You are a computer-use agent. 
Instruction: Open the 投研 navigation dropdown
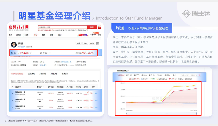[x=60, y=35]
